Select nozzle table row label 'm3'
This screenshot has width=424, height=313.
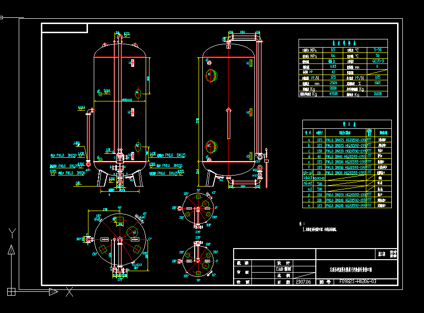point(310,189)
